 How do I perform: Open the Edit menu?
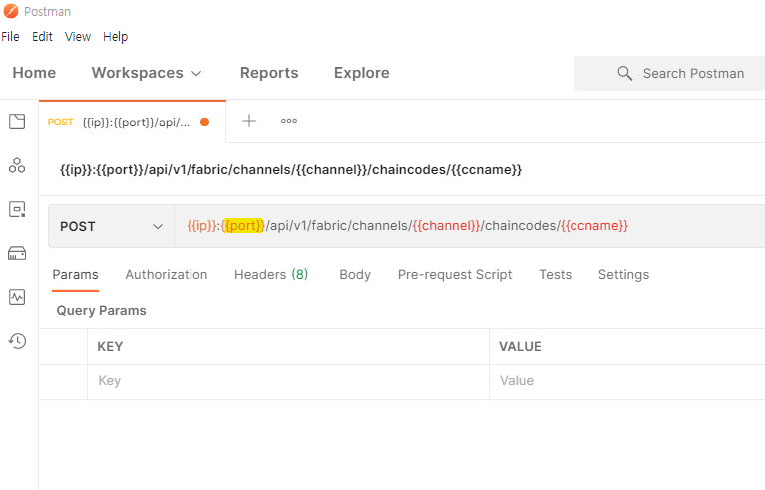[42, 37]
